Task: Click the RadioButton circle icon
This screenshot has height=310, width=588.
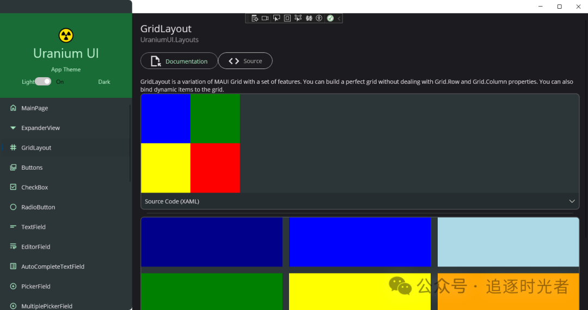Action: (x=13, y=207)
